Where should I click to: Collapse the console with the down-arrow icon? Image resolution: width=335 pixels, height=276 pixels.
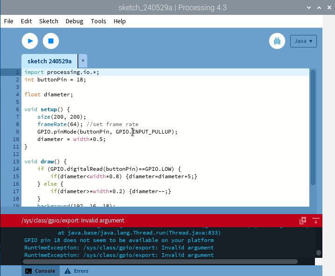(x=315, y=221)
